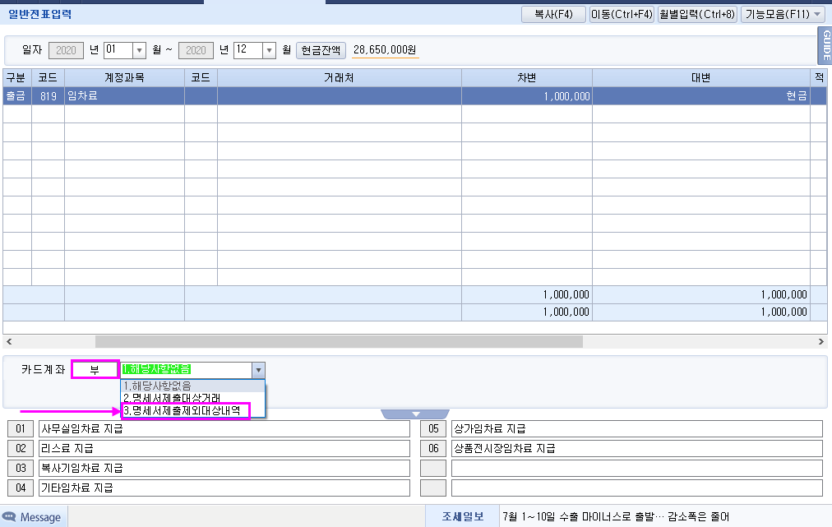Viewport: 832px width, 527px height.
Task: Click the horizontal scrollbar thumb
Action: pyautogui.click(x=339, y=342)
